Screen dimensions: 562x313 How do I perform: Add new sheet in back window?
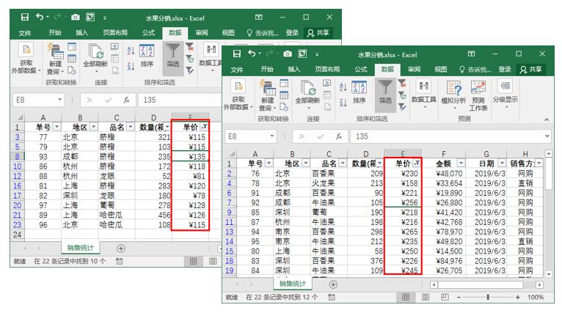(121, 248)
